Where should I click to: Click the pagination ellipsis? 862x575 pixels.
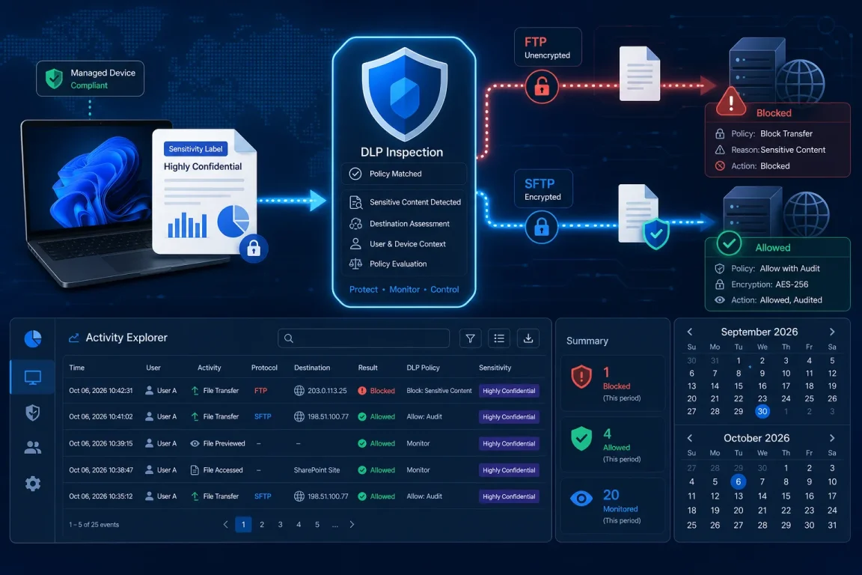tap(334, 526)
